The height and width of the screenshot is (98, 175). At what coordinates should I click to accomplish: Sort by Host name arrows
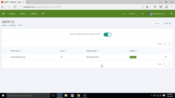[x=21, y=51]
